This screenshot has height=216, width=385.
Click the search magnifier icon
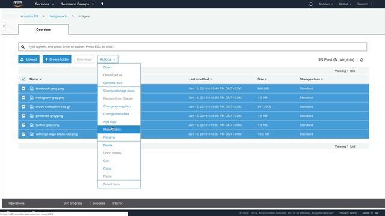[x=23, y=47]
